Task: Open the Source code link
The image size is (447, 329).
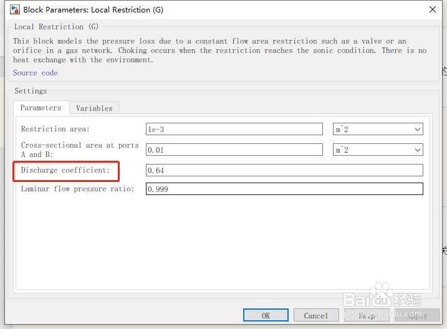Action: (36, 73)
